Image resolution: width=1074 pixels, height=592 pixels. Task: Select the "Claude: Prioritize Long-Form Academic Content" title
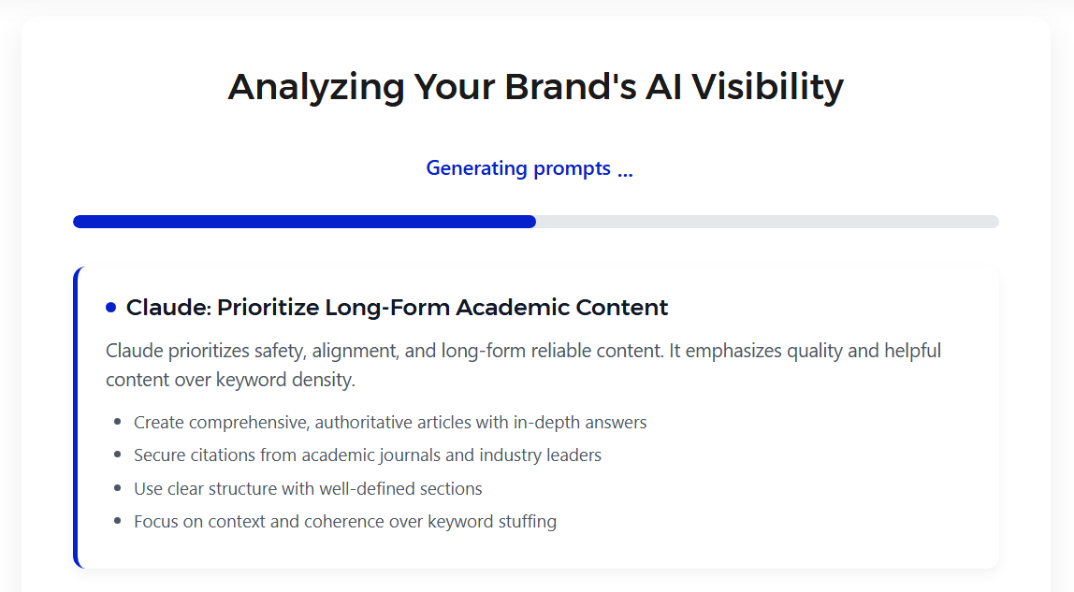click(x=397, y=307)
